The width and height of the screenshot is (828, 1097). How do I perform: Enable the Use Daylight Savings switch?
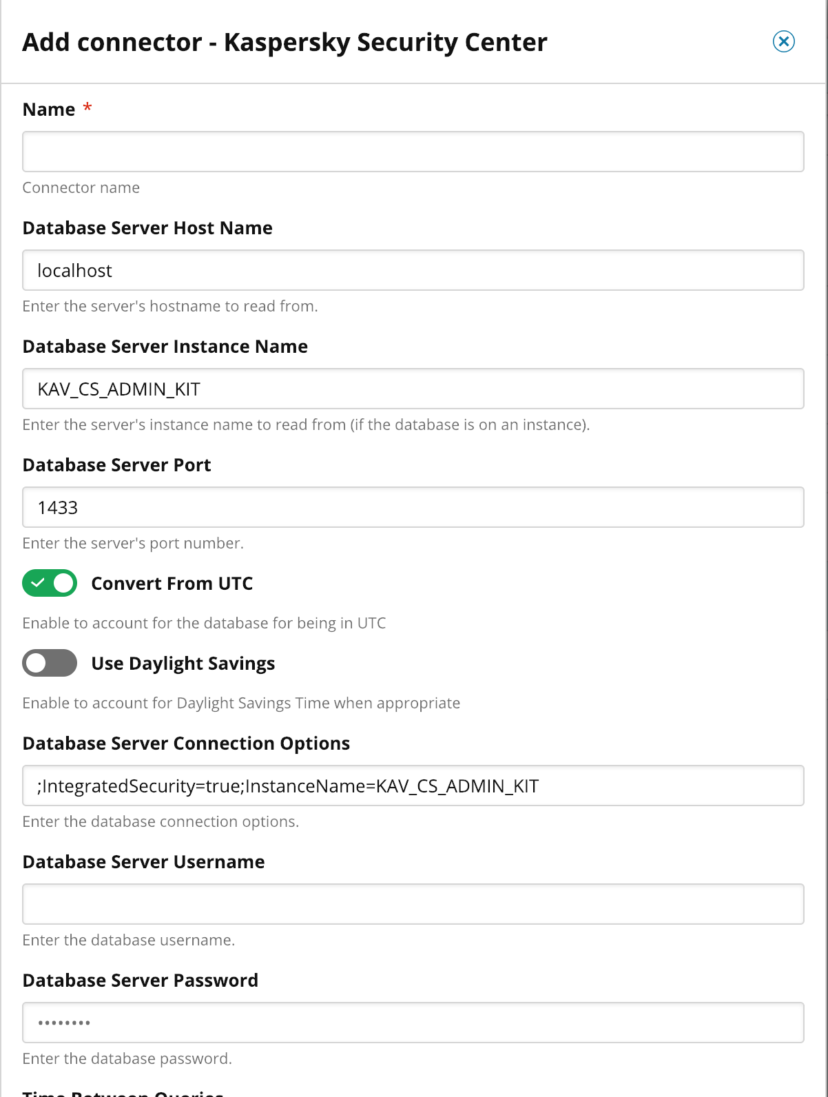(x=50, y=663)
